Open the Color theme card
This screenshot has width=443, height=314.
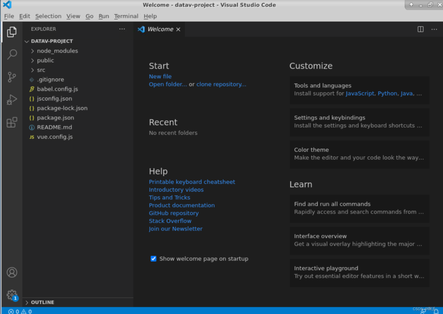coord(359,154)
